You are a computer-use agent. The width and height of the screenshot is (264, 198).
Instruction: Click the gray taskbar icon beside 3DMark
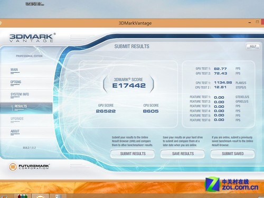coord(58,196)
